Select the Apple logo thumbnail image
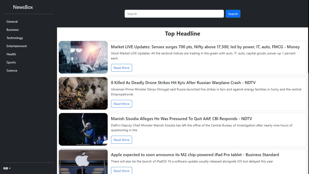Screen dimensions: 309x174 (83, 161)
